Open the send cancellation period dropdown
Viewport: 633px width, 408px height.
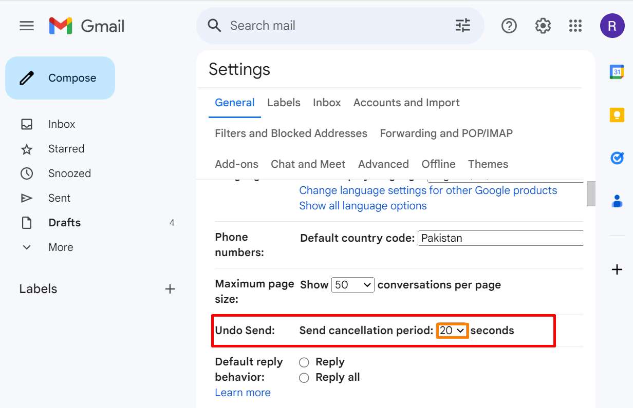point(452,331)
